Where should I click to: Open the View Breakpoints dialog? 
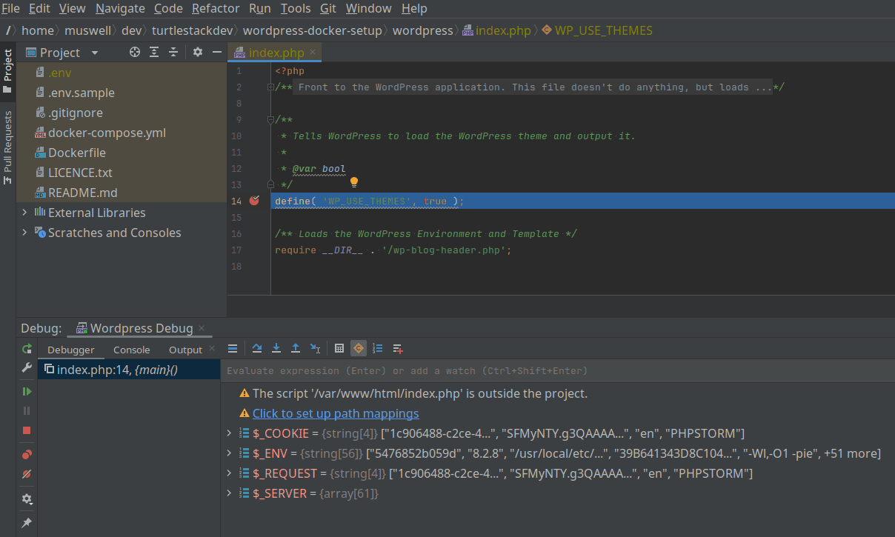click(27, 455)
